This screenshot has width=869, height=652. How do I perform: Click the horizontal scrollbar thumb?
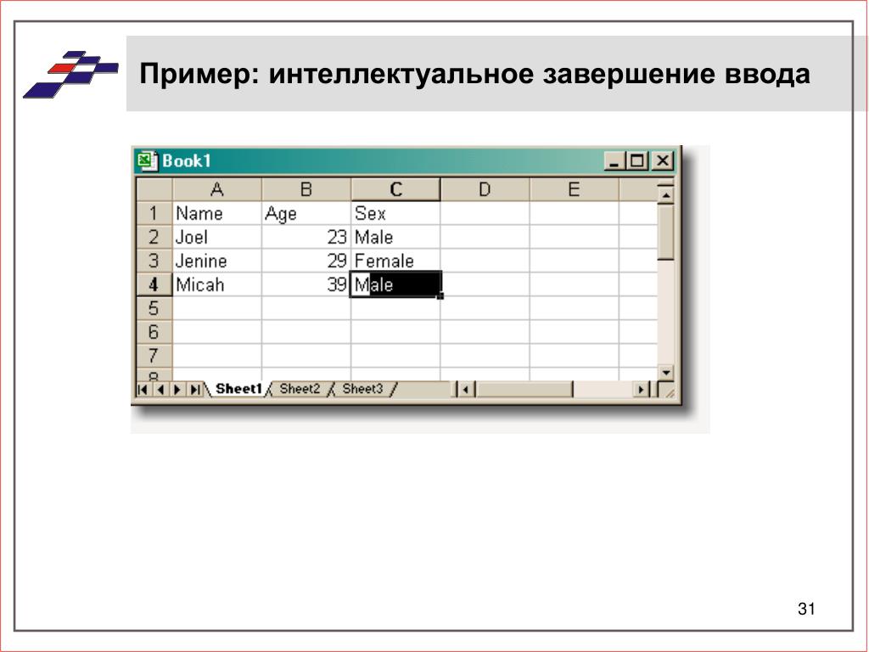[524, 390]
